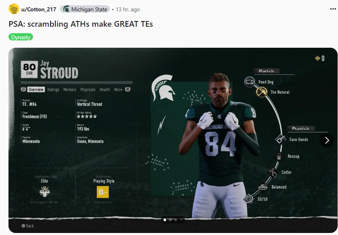Click the yellow B- dealbreaker grade swatch
338x235 pixels.
[103, 192]
